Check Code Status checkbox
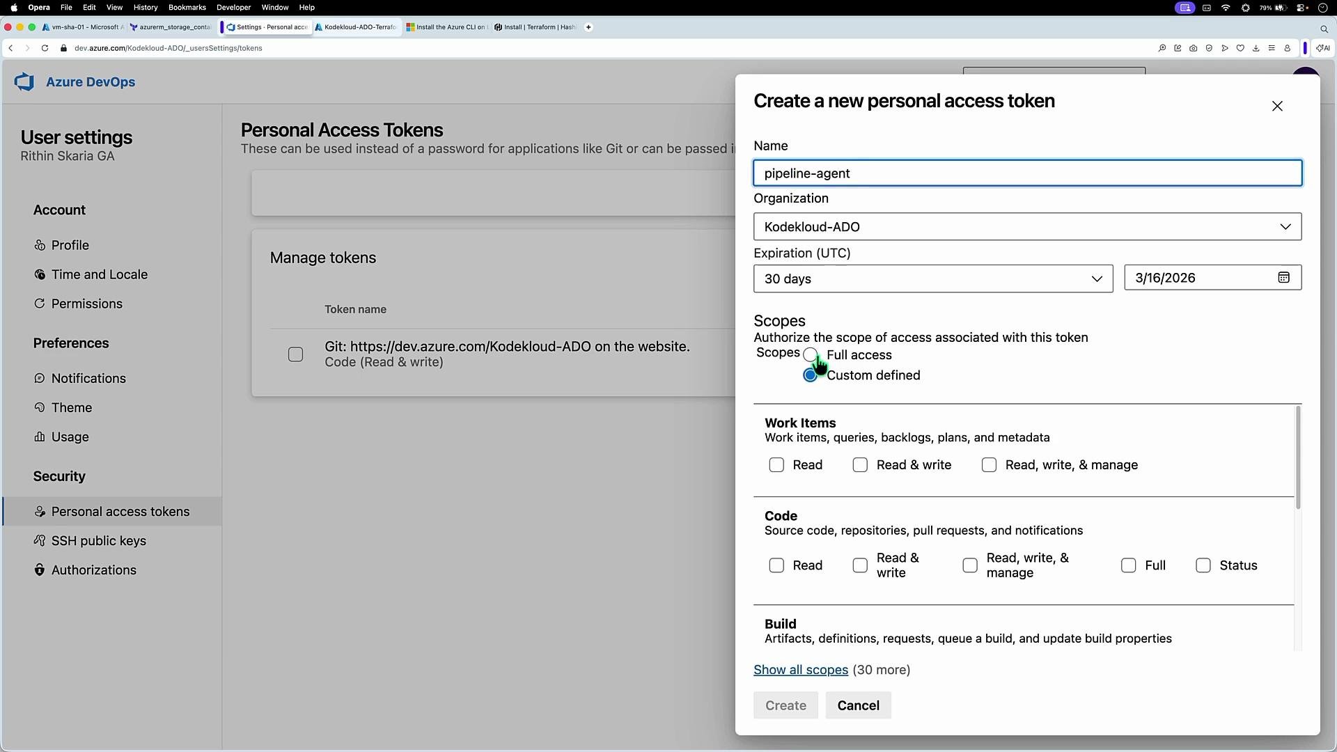Viewport: 1337px width, 752px height. tap(1203, 565)
